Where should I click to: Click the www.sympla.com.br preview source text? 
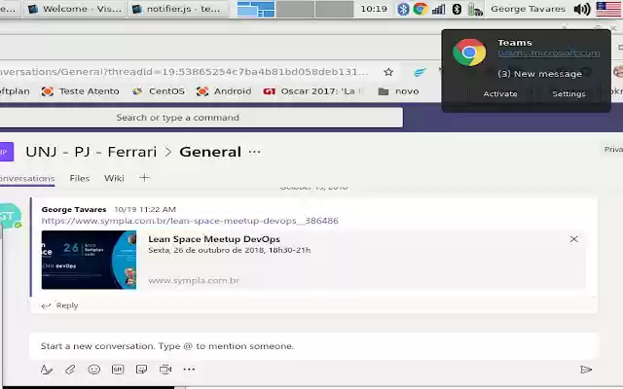pos(194,281)
